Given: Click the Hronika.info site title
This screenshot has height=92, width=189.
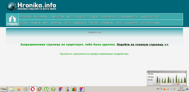Looking at the screenshot, I should [37, 5].
